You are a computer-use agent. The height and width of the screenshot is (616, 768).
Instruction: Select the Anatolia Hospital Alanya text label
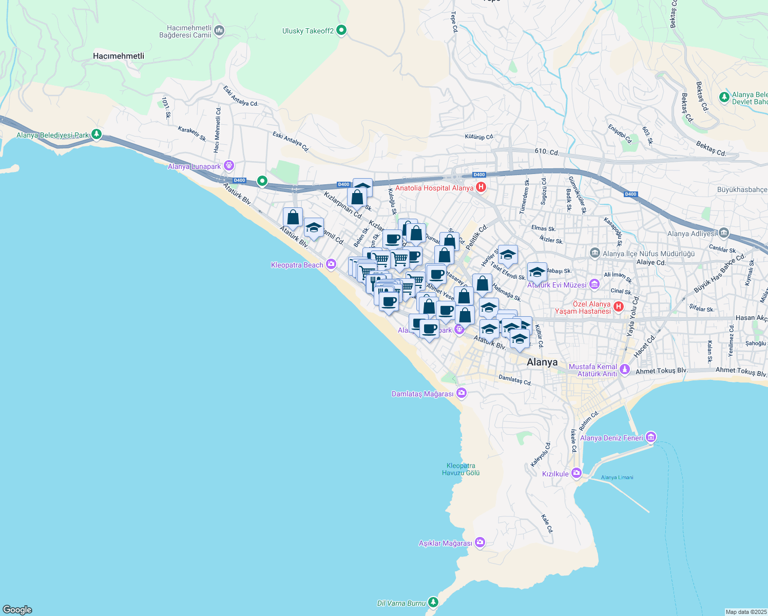pos(434,188)
